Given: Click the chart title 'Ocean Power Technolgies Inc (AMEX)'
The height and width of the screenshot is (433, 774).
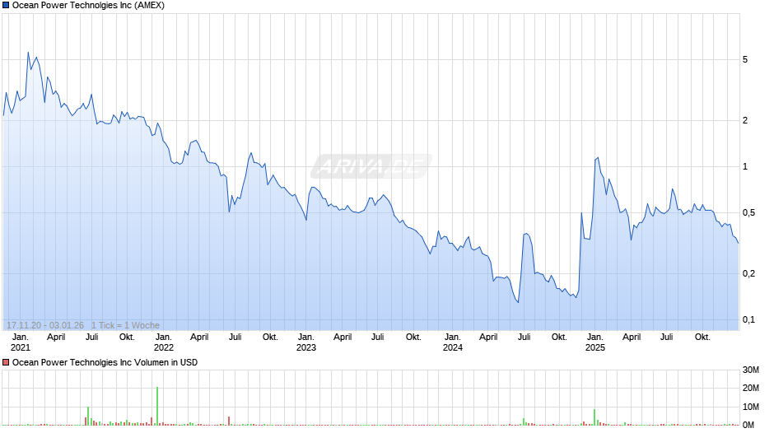Looking at the screenshot, I should pyautogui.click(x=88, y=6).
